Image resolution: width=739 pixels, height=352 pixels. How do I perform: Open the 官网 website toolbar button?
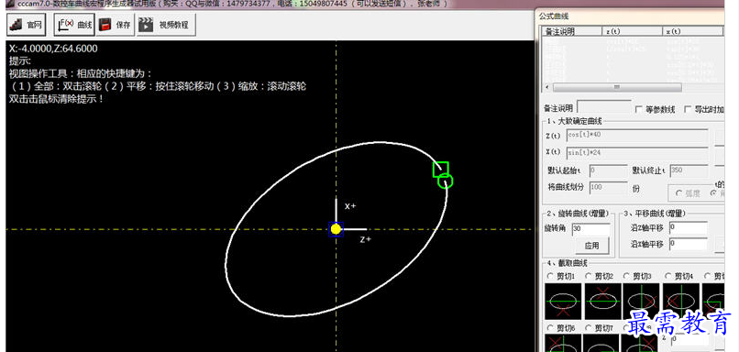click(27, 25)
